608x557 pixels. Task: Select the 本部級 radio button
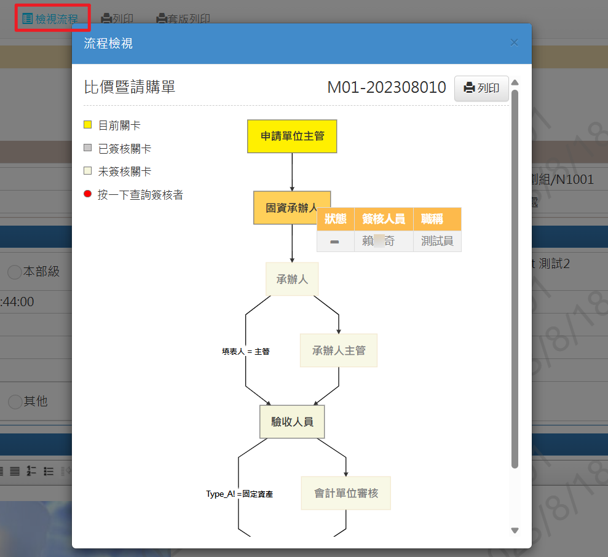pyautogui.click(x=14, y=272)
